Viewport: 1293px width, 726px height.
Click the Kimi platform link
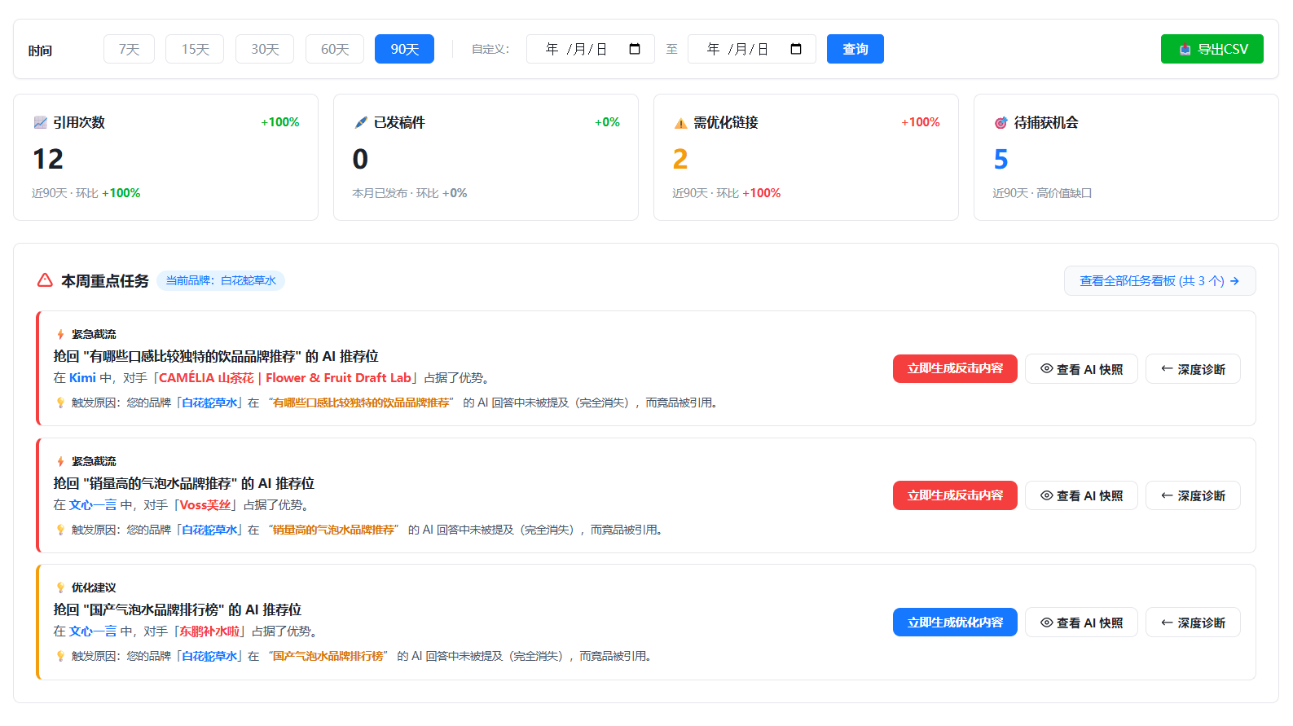tap(82, 378)
